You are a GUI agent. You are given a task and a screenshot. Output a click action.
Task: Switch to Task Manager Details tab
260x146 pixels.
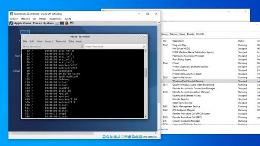click(x=191, y=34)
